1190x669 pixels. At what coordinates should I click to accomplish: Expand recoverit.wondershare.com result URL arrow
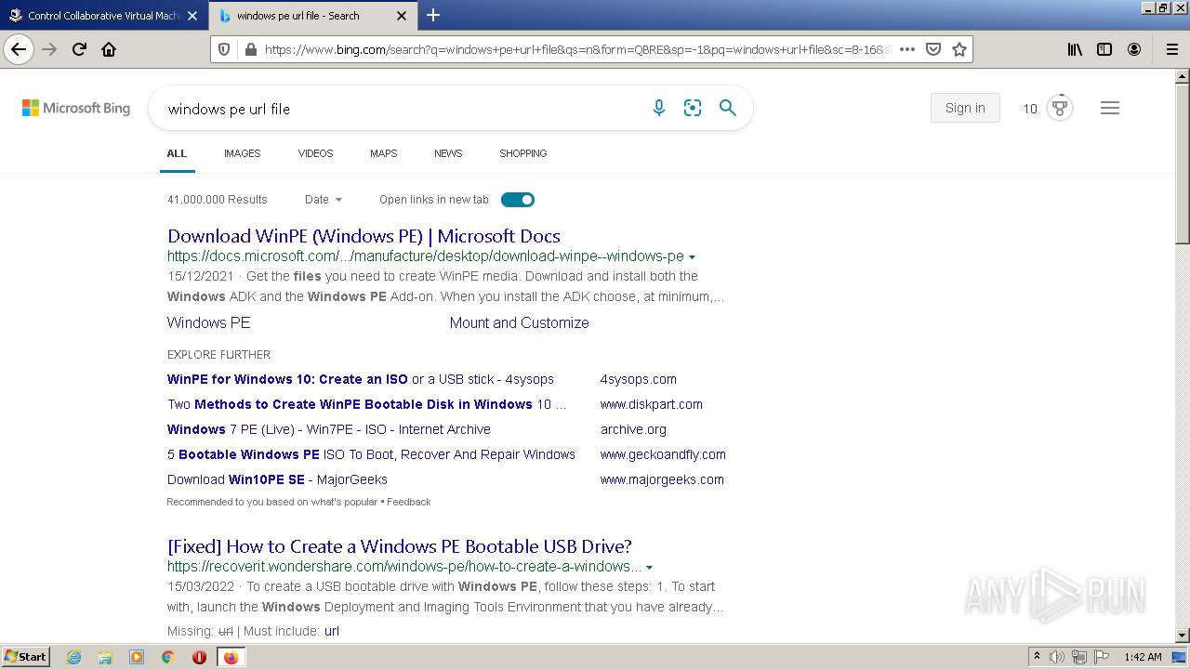649,568
